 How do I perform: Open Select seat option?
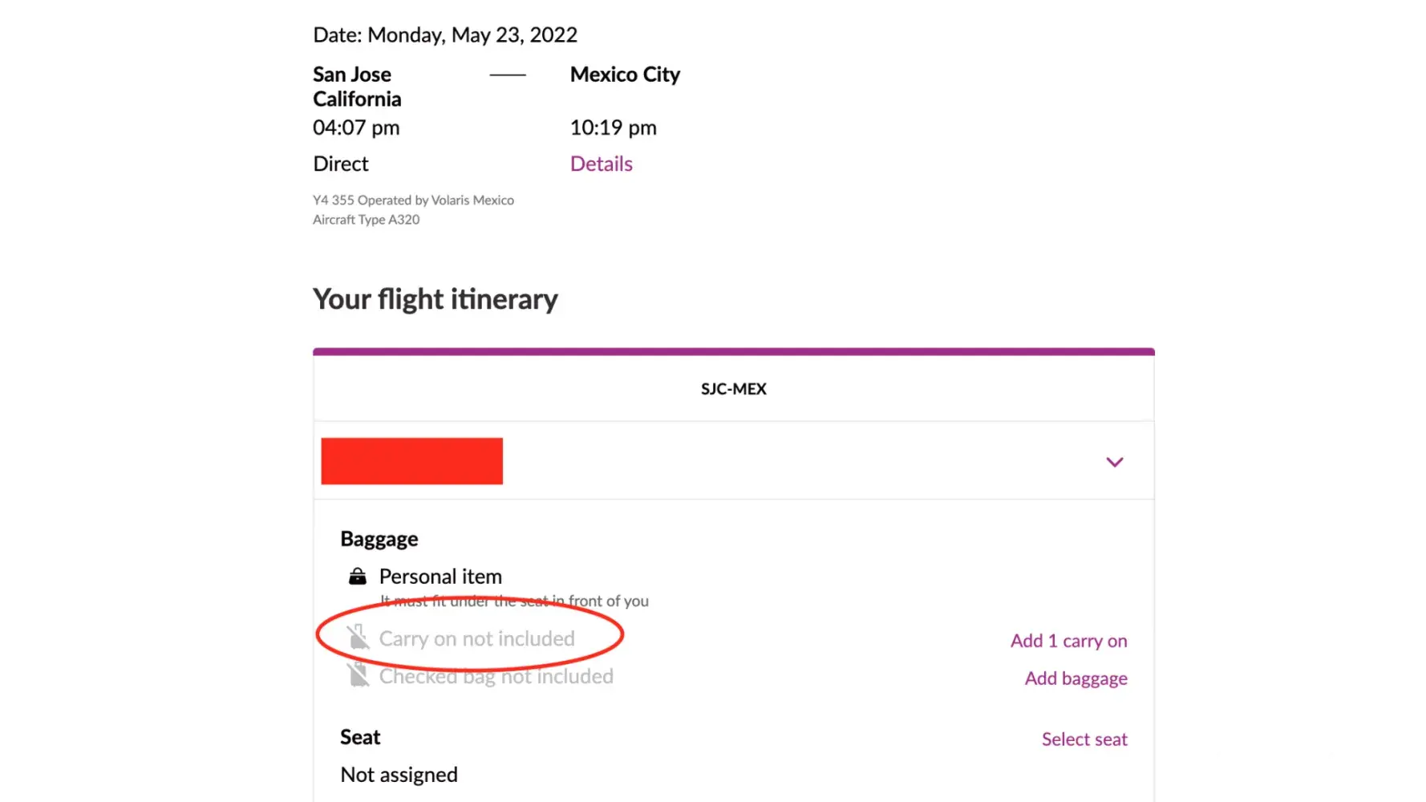pyautogui.click(x=1084, y=739)
